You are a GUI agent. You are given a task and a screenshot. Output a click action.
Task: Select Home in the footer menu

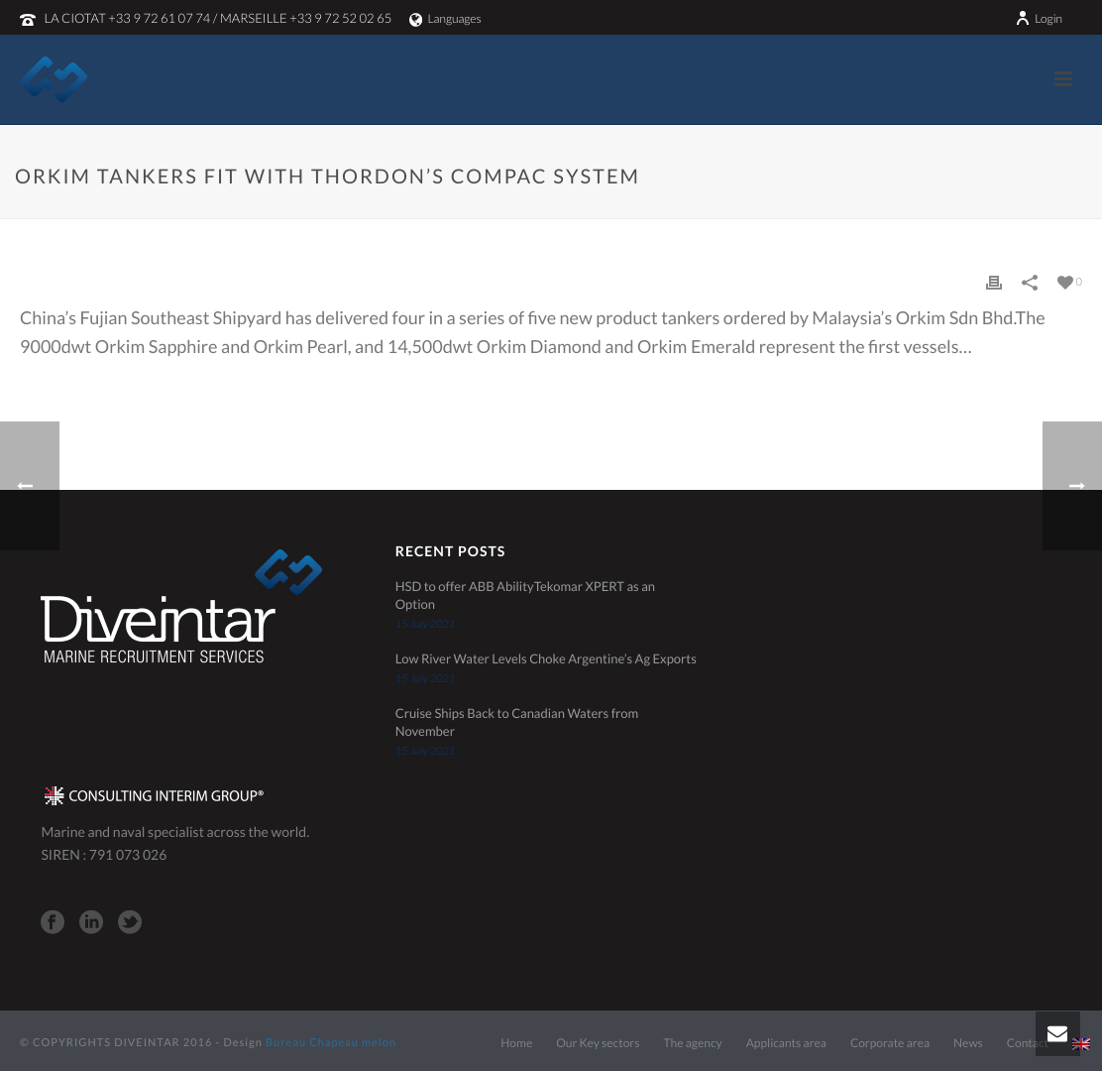[516, 1043]
